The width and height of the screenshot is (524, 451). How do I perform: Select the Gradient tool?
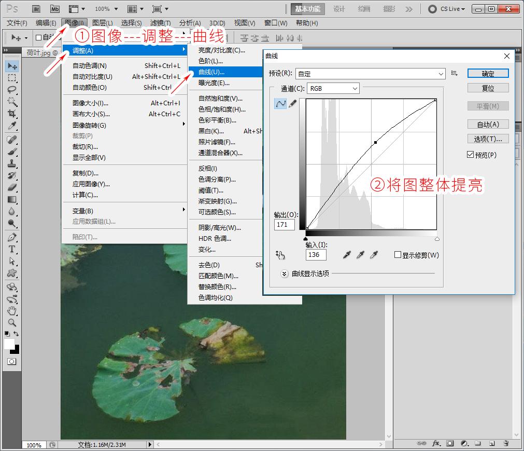(12, 199)
